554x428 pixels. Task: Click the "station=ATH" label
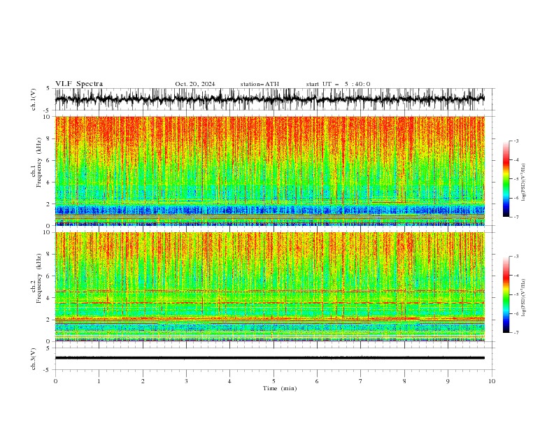pyautogui.click(x=260, y=84)
